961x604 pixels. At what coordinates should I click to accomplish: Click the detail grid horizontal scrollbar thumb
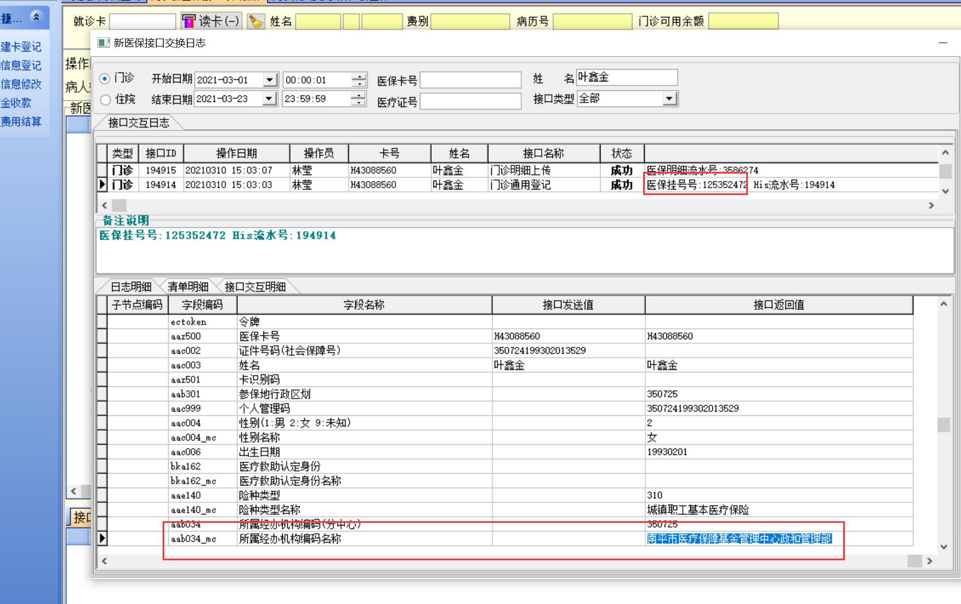(915, 561)
